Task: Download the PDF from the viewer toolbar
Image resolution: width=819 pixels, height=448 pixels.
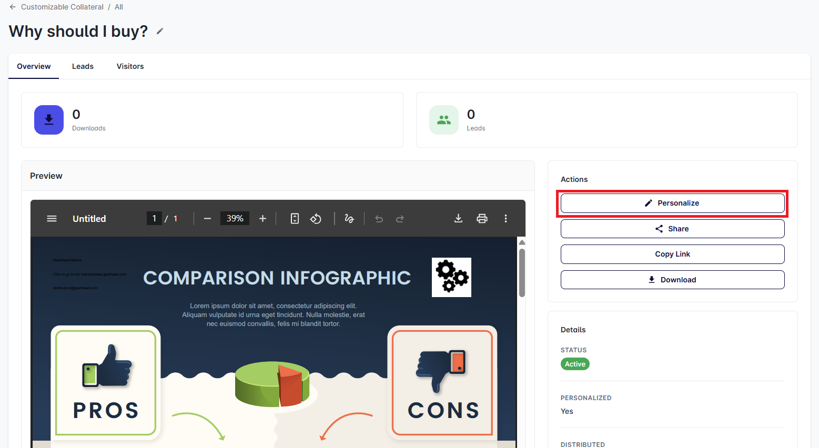Action: pyautogui.click(x=458, y=219)
